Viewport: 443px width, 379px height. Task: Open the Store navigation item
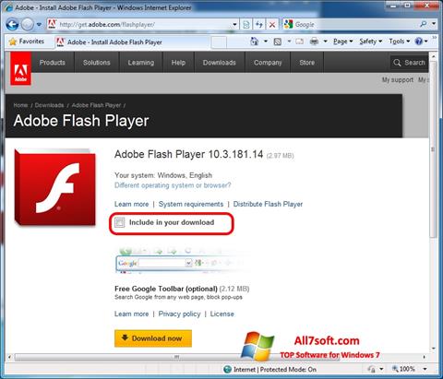coord(307,63)
